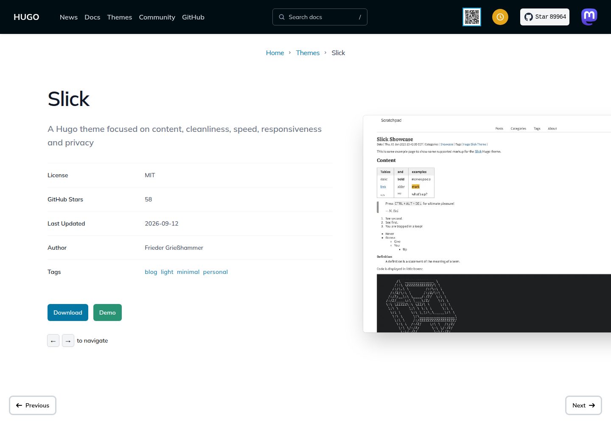
Task: Open the Docs menu item
Action: [x=92, y=17]
